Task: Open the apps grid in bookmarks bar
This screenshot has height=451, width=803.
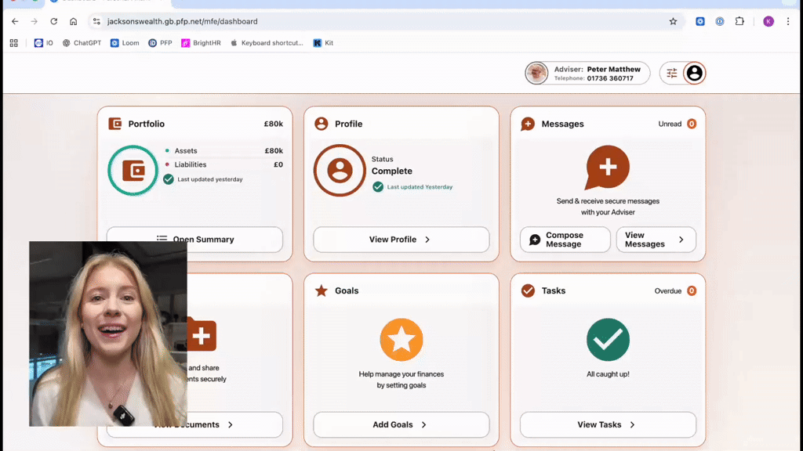Action: pyautogui.click(x=14, y=43)
